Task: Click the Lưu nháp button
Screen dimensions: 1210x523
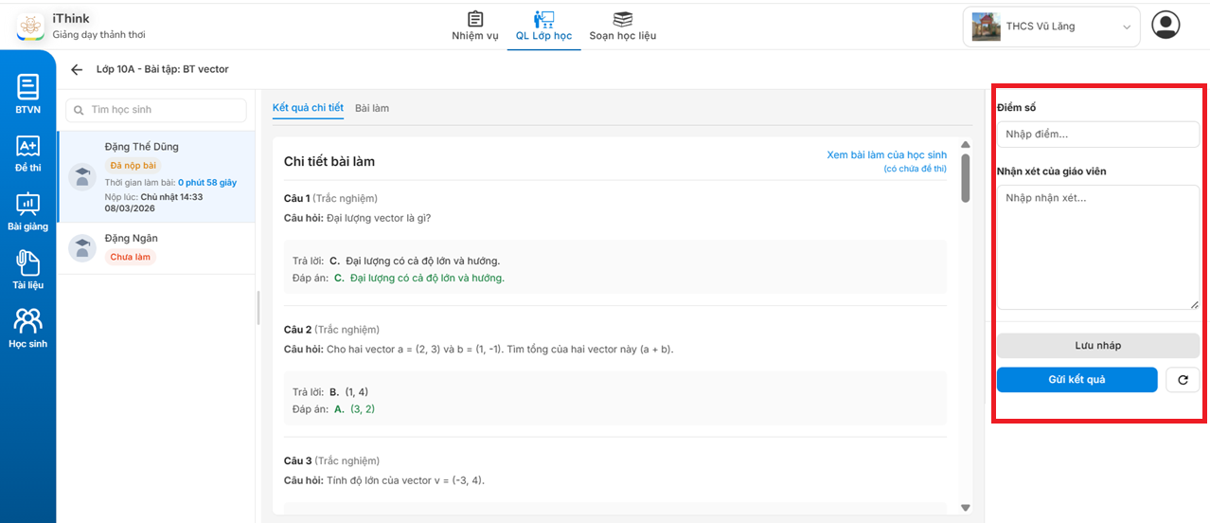Action: tap(1097, 346)
